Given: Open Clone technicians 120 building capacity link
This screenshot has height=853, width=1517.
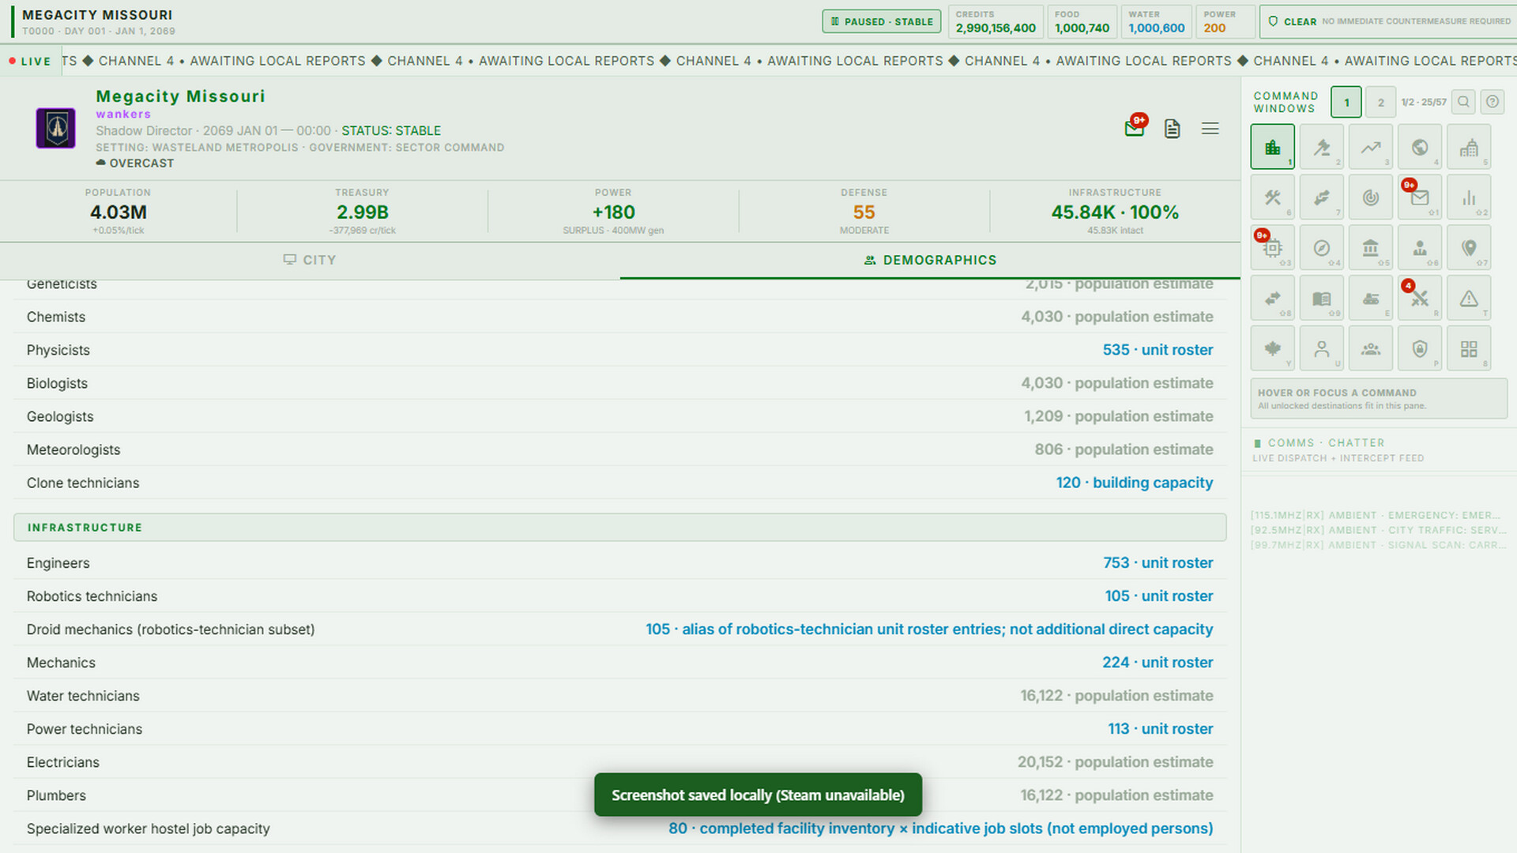Looking at the screenshot, I should 1134,483.
